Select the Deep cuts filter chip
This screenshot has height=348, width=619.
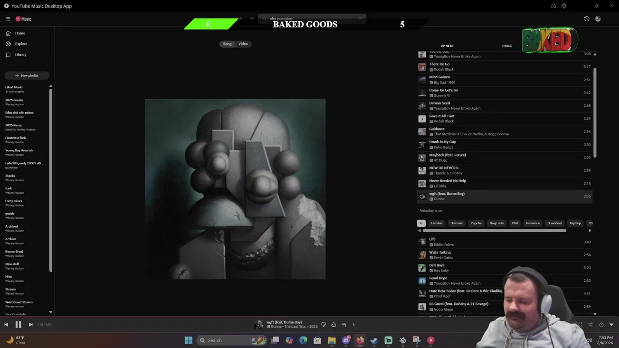point(497,223)
